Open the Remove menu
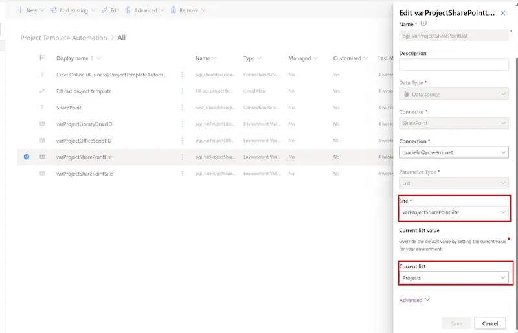Viewport: 518px width, 333px height. coord(188,10)
